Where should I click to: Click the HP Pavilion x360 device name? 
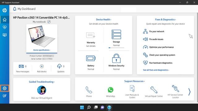(x=41, y=18)
